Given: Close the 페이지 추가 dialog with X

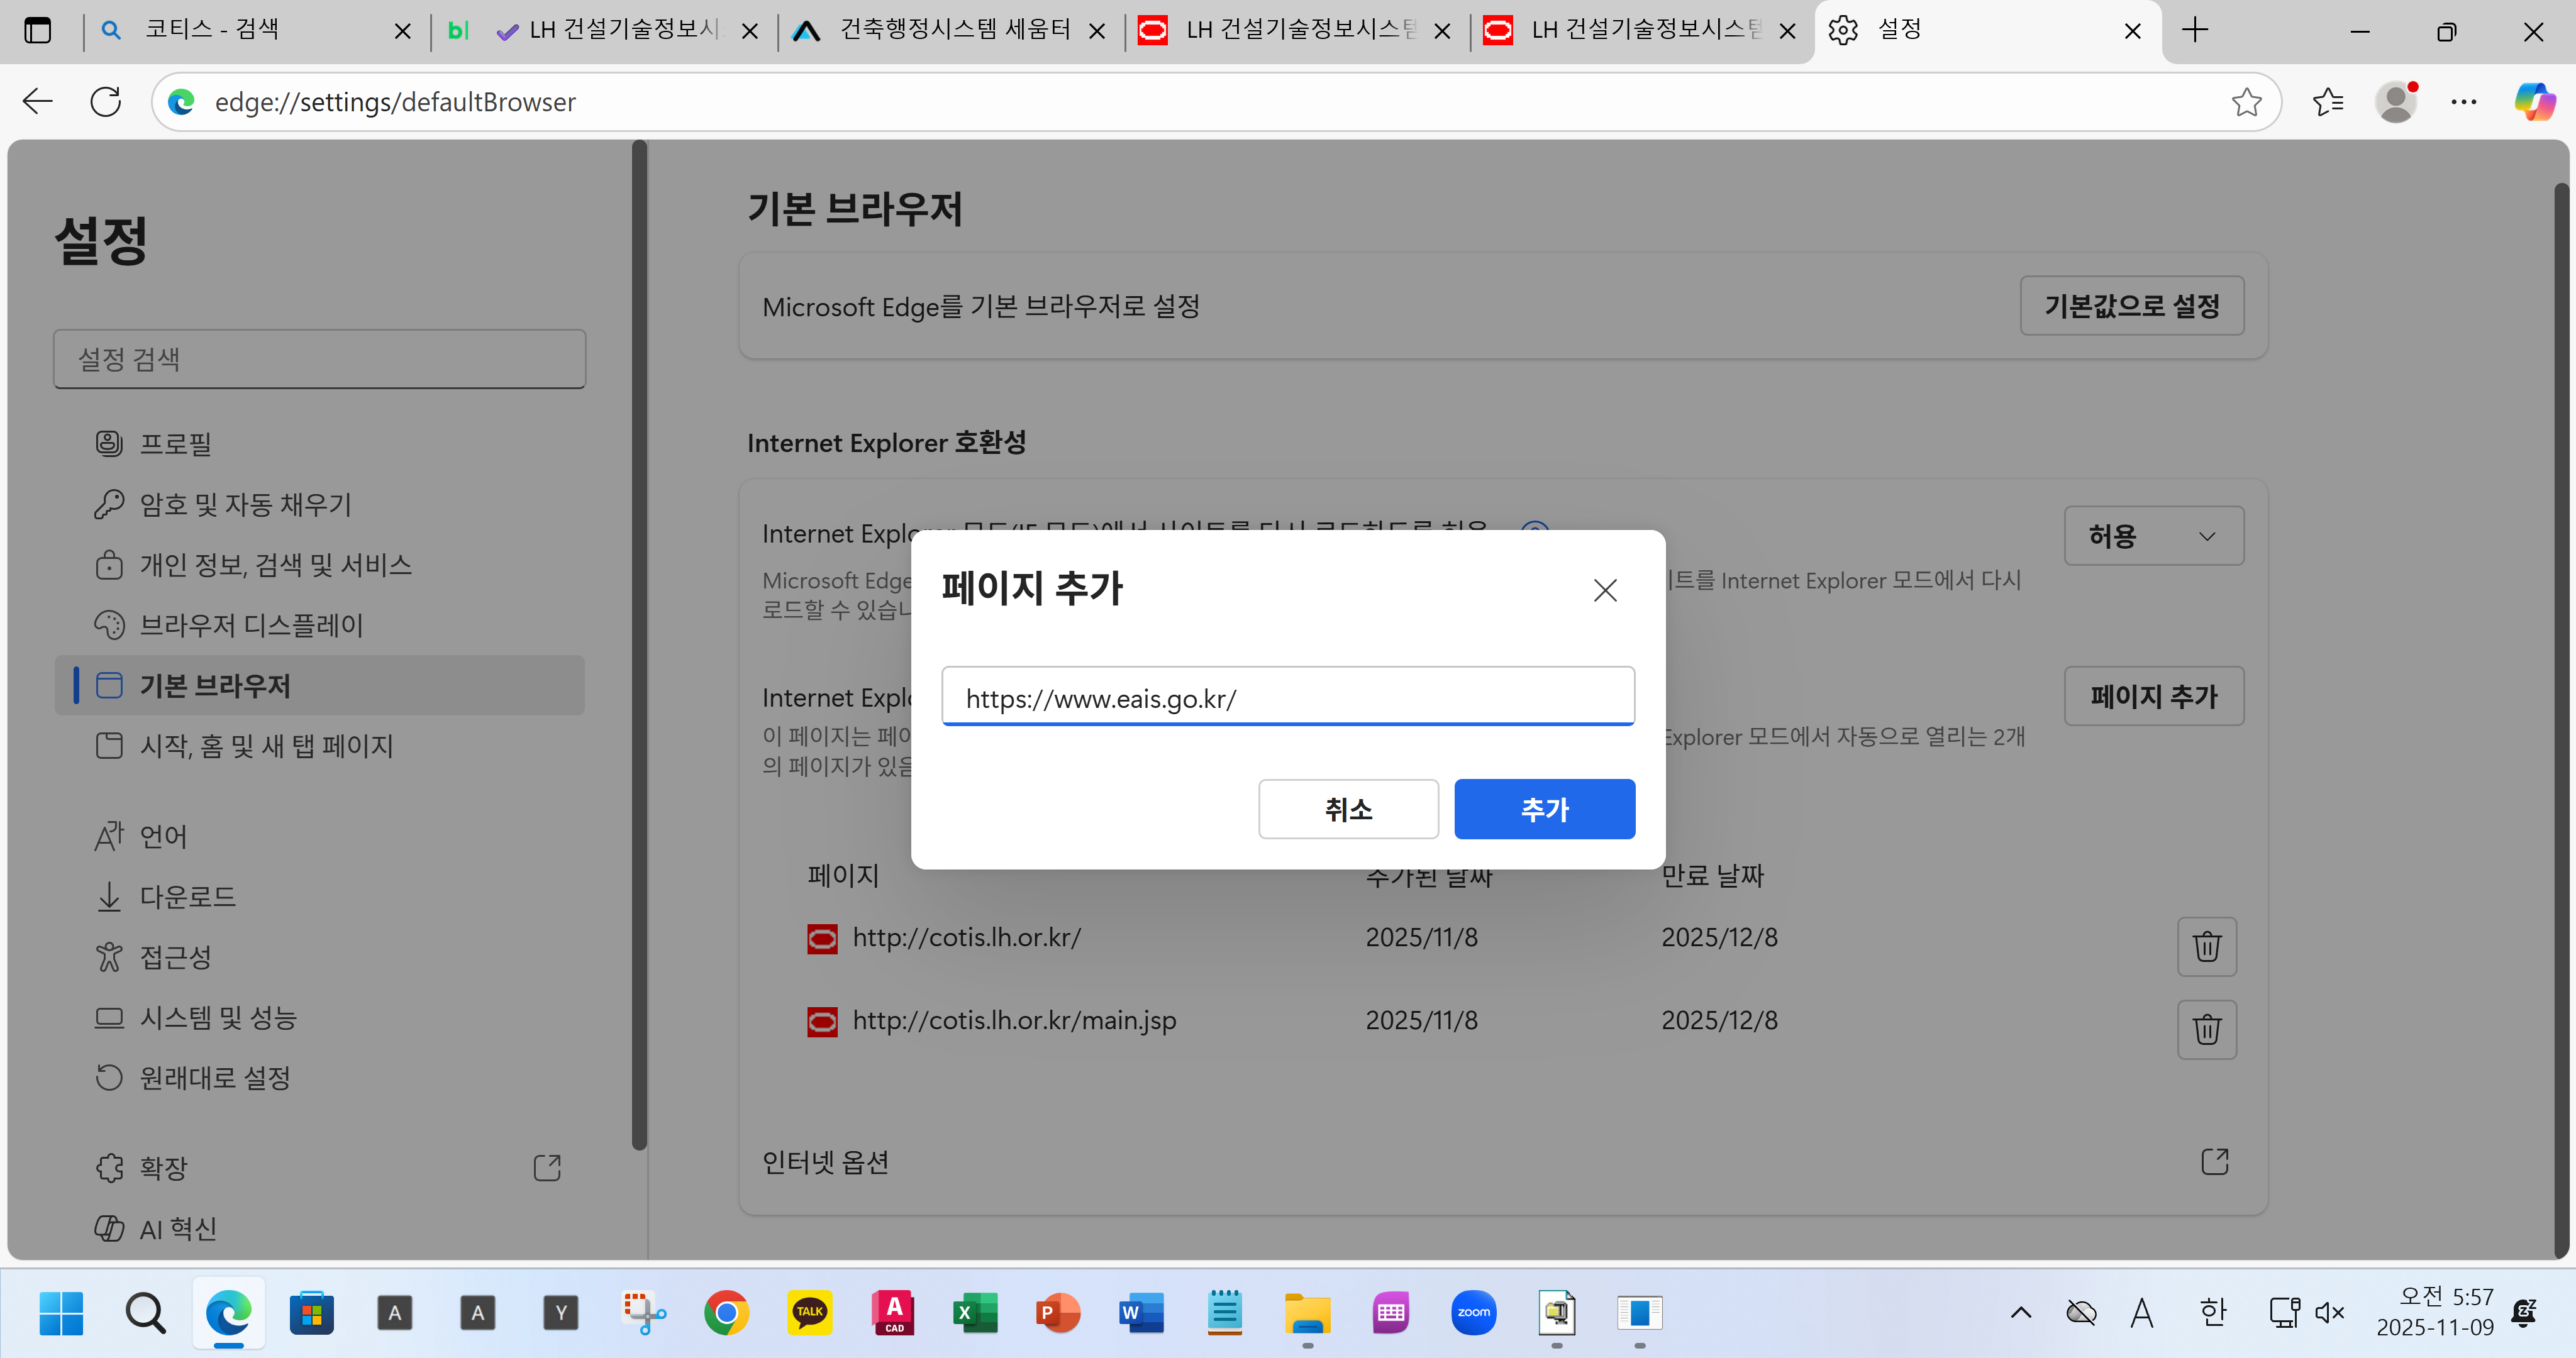Looking at the screenshot, I should tap(1605, 591).
